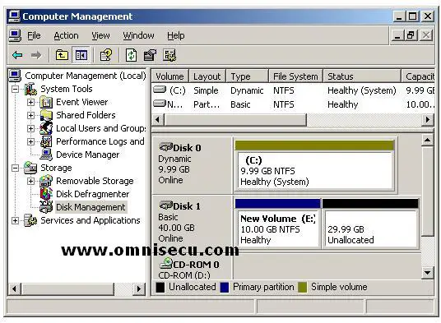Screen dimensions: 441x323
Task: Click the (C:) volume drive icon
Action: pos(160,90)
